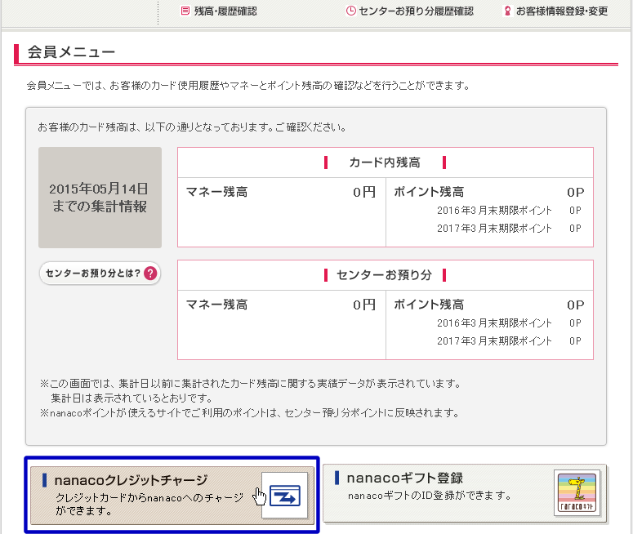Click the 2015年05月14日 aggregate date box
This screenshot has height=534, width=633.
100,198
